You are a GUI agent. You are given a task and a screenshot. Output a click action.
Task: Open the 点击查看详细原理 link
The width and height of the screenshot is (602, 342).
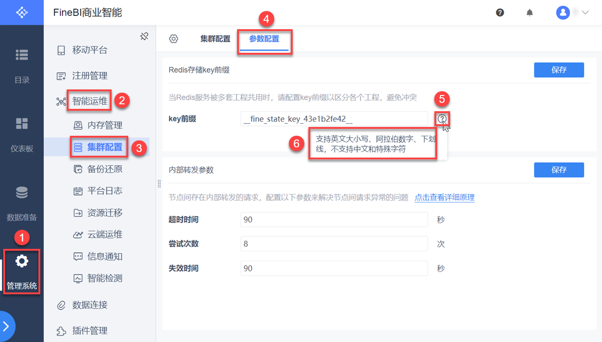click(445, 197)
